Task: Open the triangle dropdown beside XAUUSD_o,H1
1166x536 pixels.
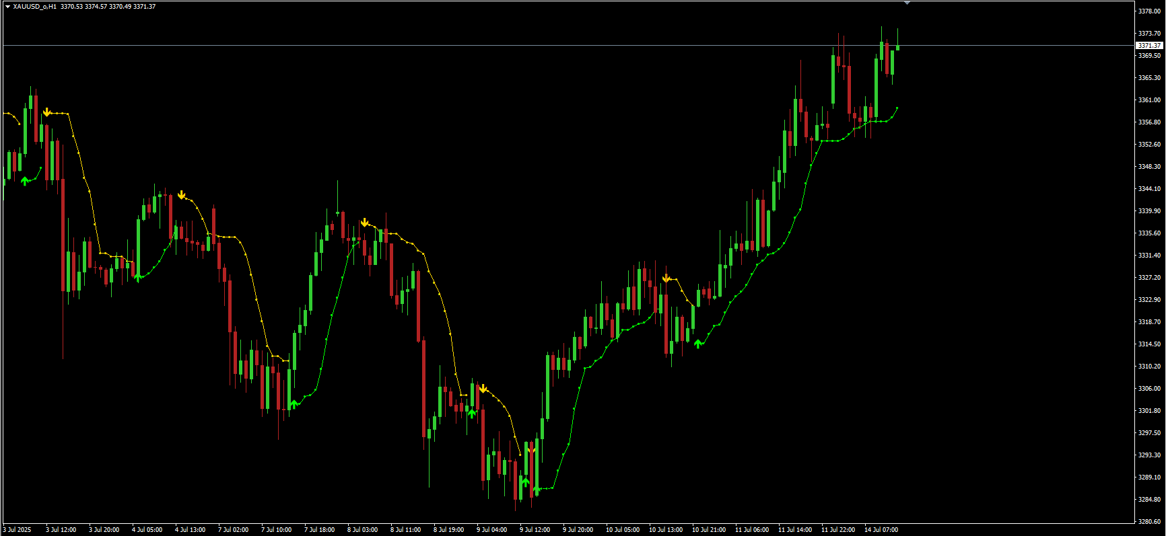Action: coord(7,7)
